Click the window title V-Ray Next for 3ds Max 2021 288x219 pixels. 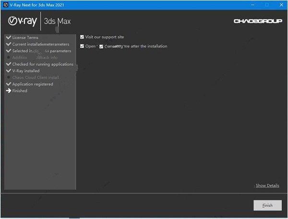(x=37, y=5)
